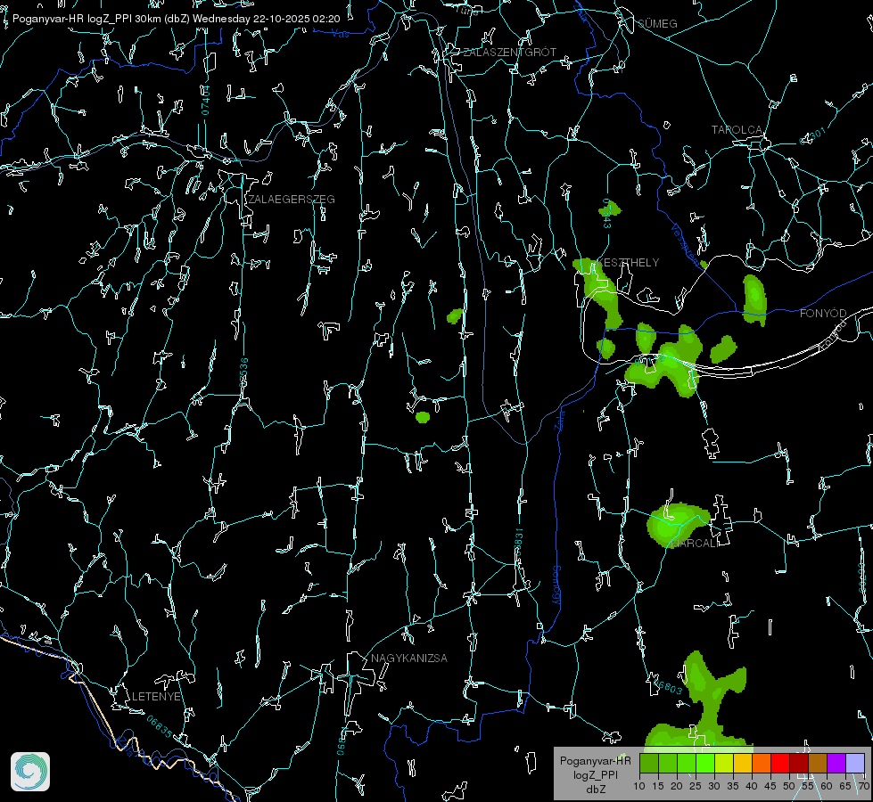Viewport: 873px width, 802px height.
Task: Click the LETENYE town label
Action: point(156,696)
